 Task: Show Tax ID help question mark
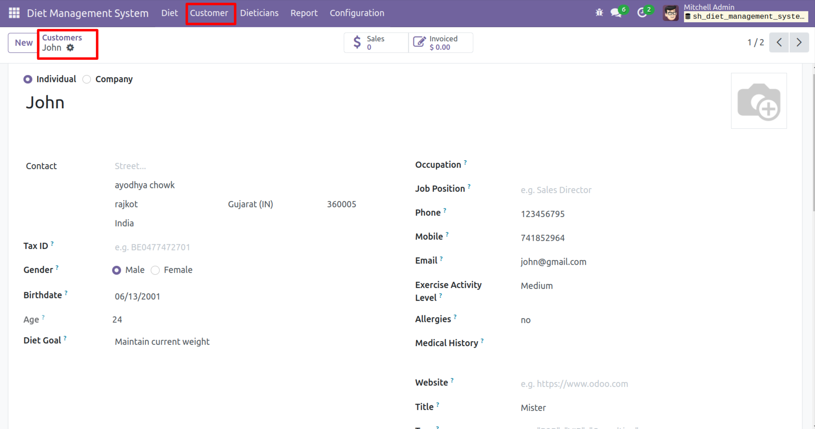point(52,244)
